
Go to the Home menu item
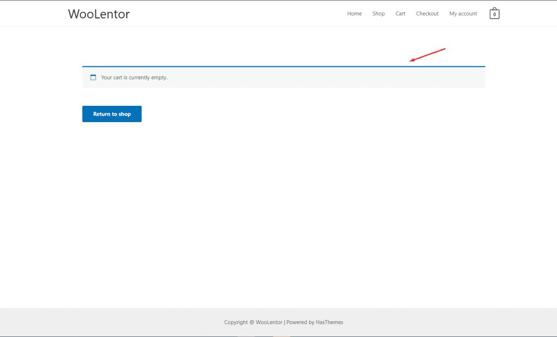pyautogui.click(x=354, y=14)
